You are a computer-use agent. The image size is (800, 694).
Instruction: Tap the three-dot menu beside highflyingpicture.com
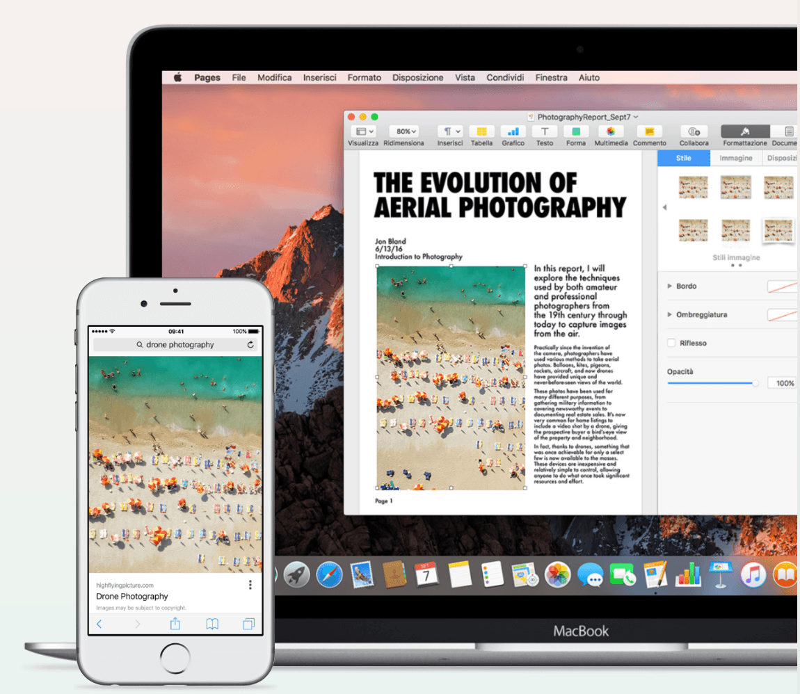pyautogui.click(x=250, y=585)
